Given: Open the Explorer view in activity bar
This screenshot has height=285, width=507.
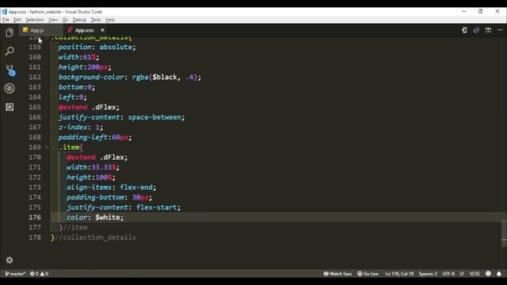Looking at the screenshot, I should point(10,32).
